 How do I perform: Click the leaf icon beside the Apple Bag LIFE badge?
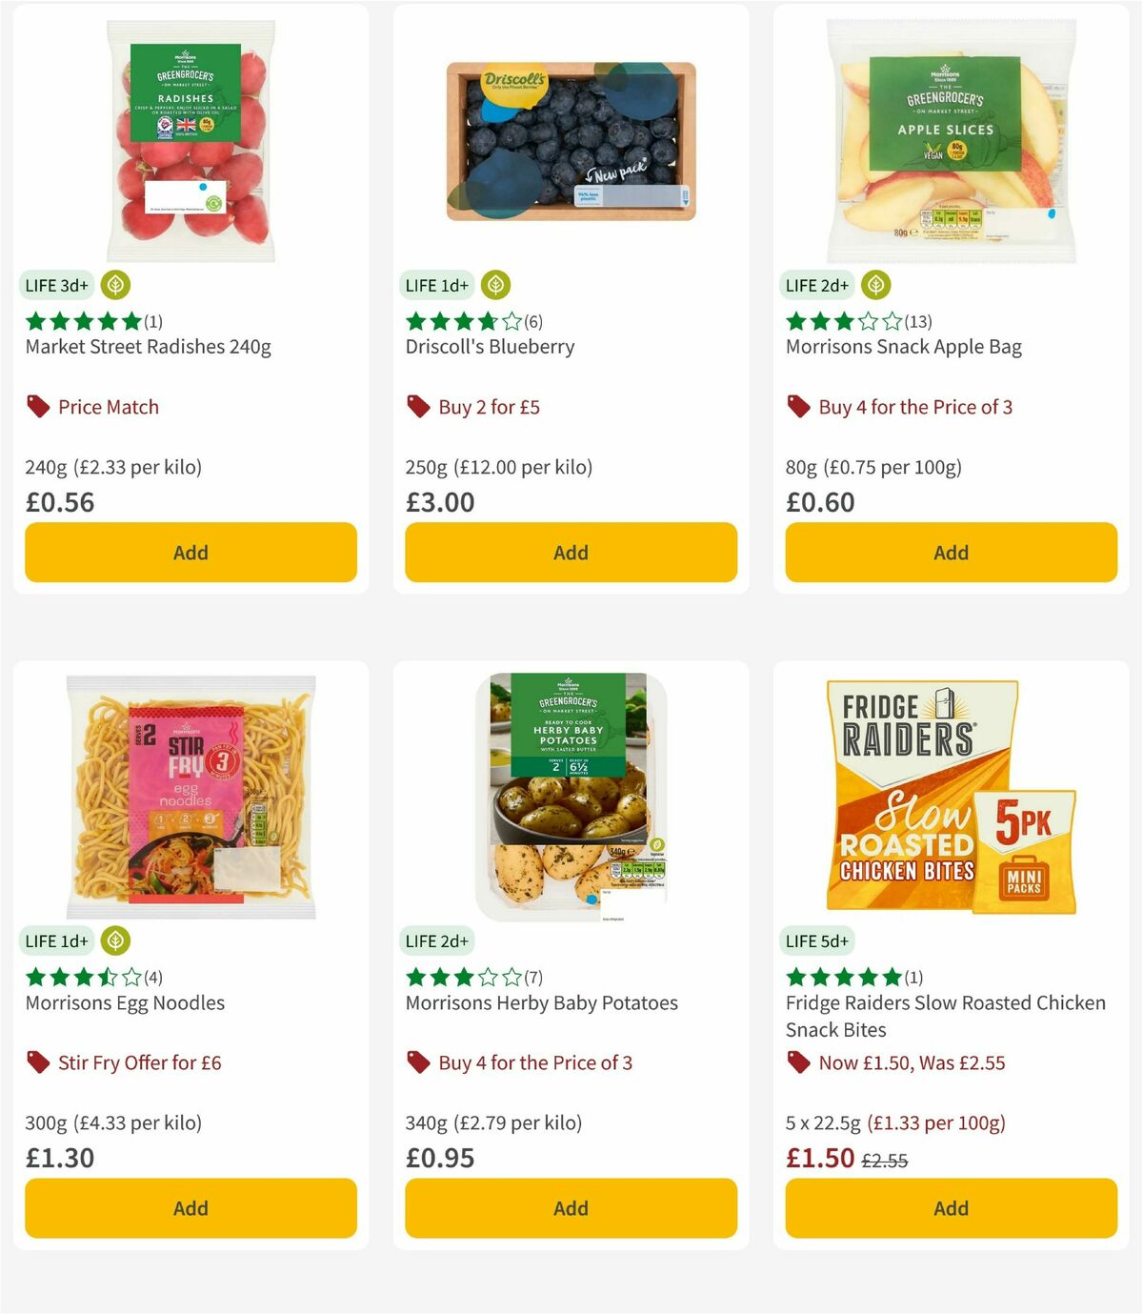pos(875,284)
